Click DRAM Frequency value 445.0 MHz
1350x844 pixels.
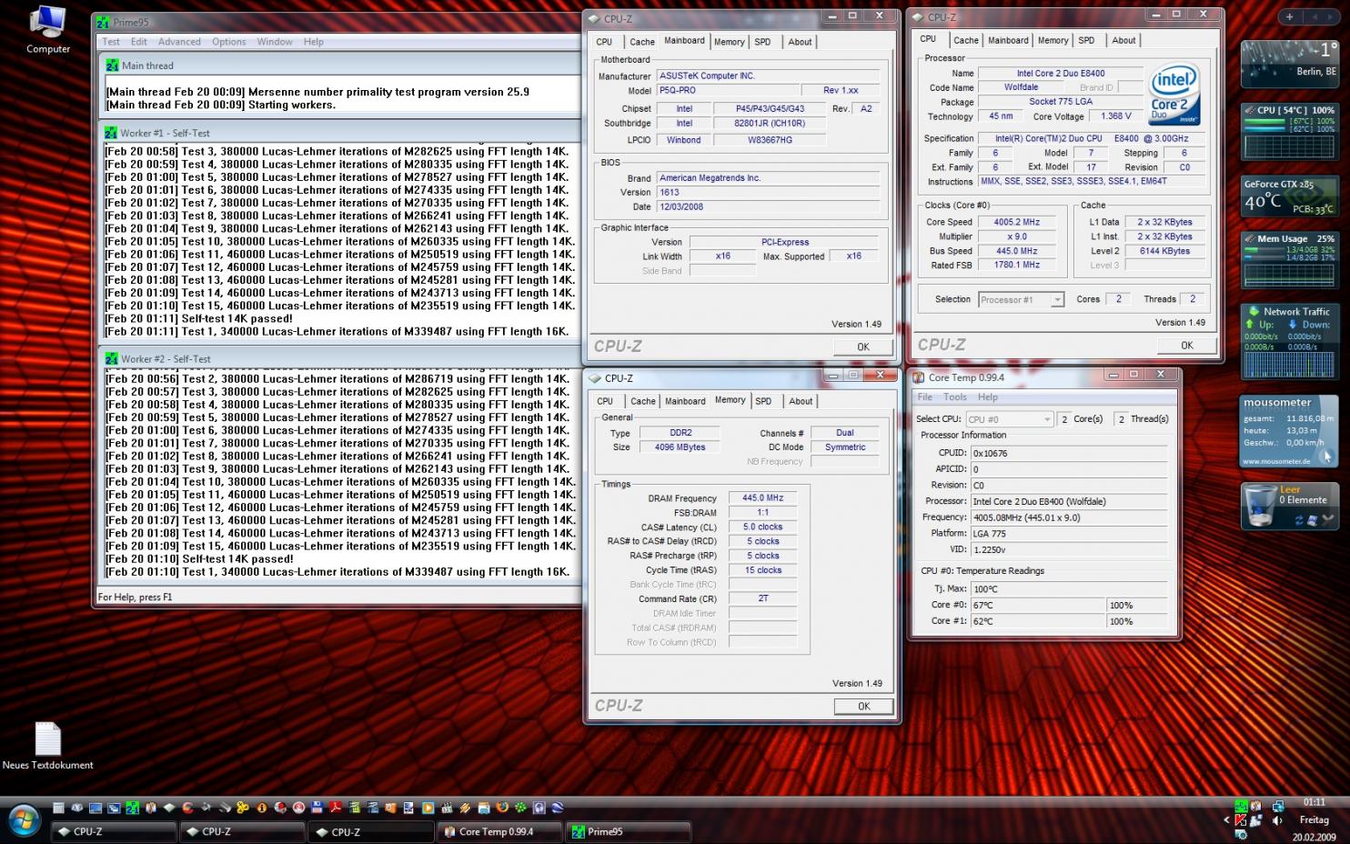pyautogui.click(x=762, y=498)
